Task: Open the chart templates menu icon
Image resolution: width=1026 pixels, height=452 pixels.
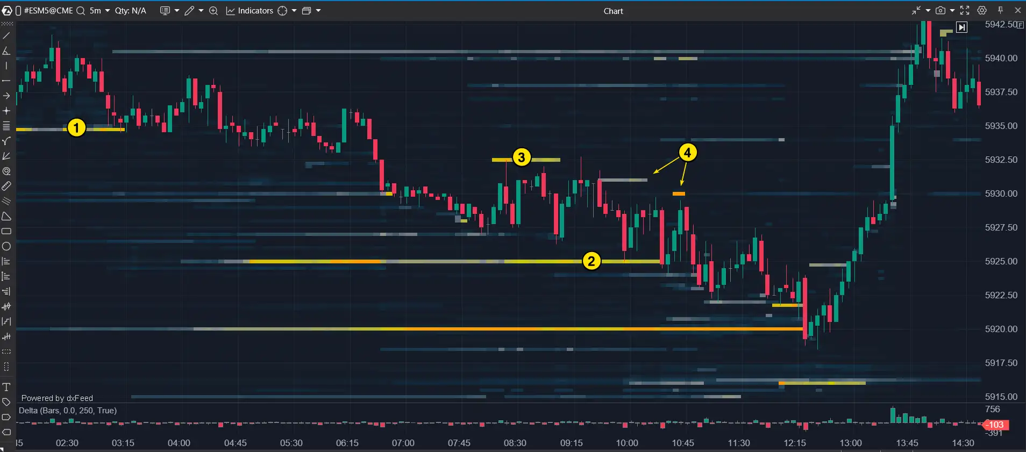Action: pyautogui.click(x=165, y=11)
